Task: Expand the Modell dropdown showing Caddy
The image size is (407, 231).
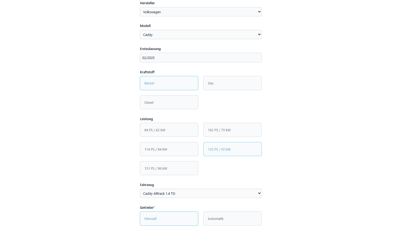Action: click(200, 35)
